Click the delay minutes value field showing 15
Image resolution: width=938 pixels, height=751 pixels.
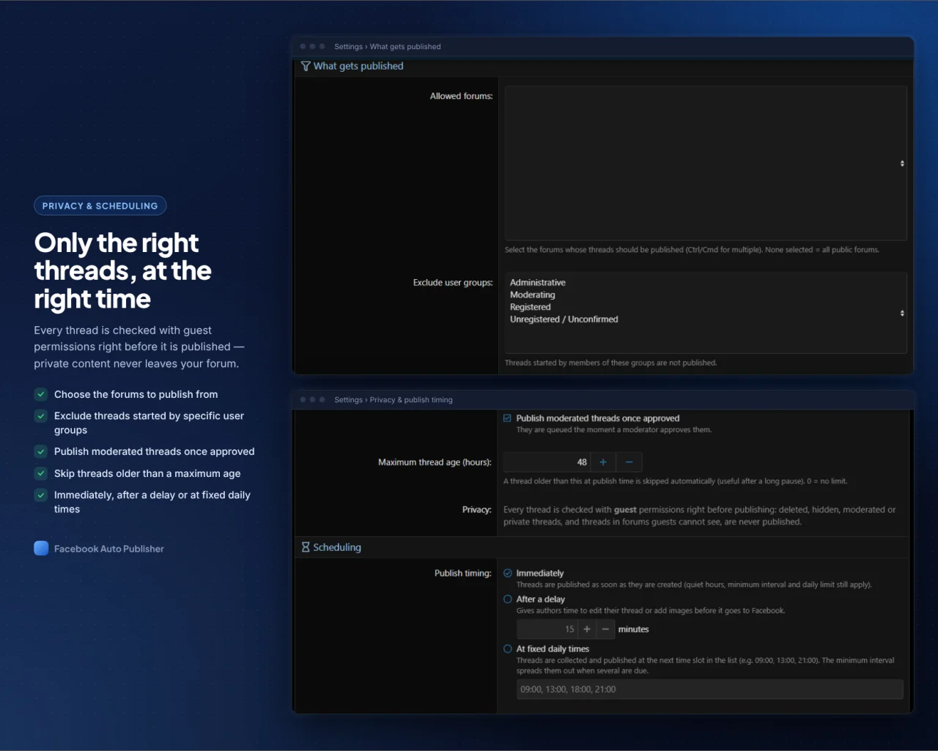pyautogui.click(x=547, y=629)
